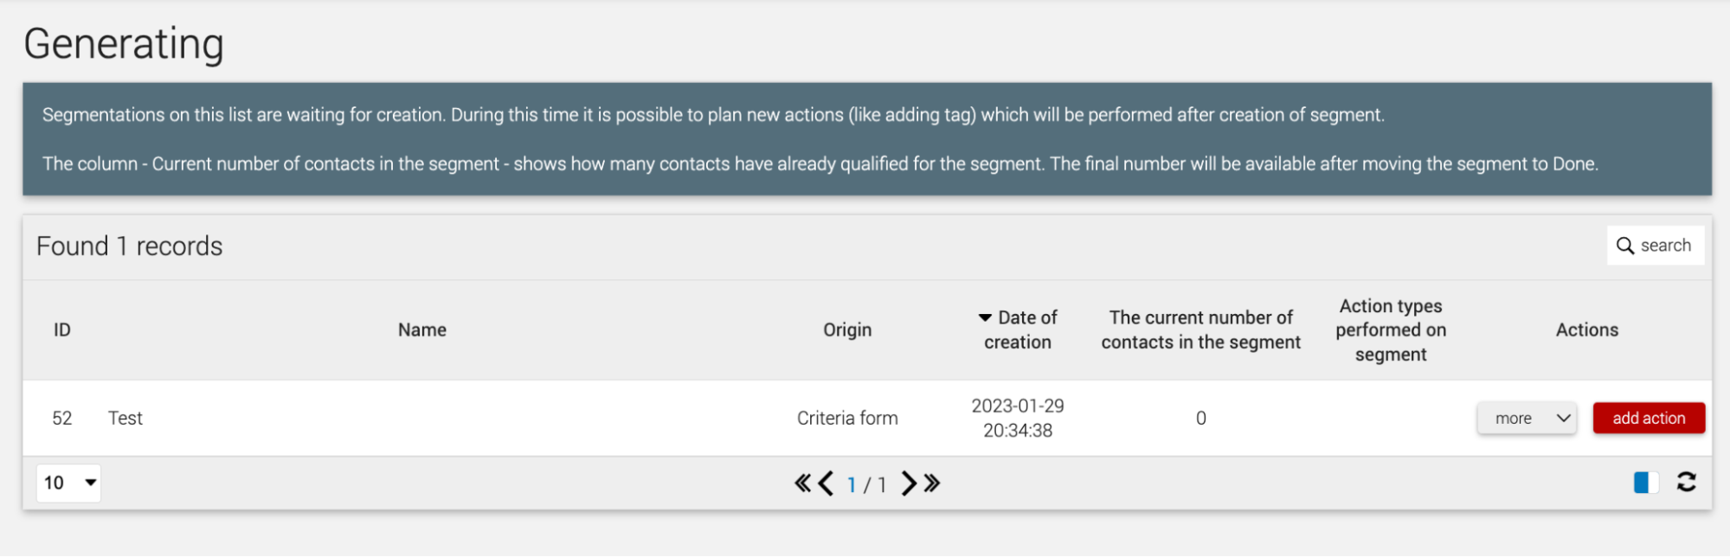Go to next page arrow
The image size is (1730, 557).
[x=909, y=483]
